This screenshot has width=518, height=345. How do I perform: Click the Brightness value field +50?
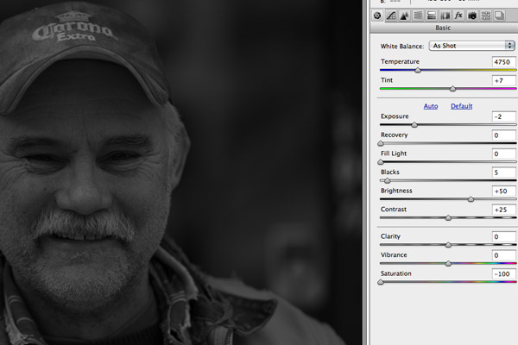click(504, 191)
